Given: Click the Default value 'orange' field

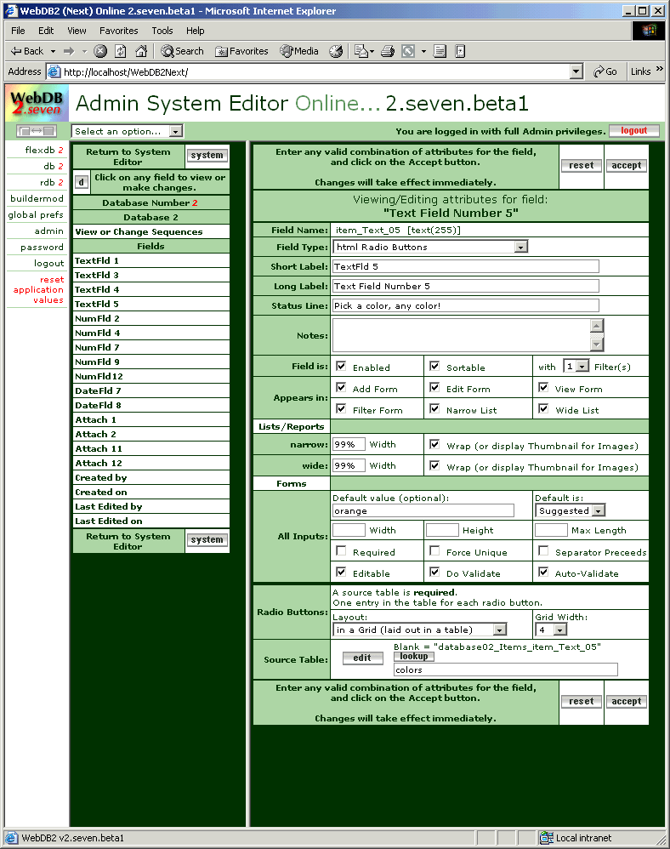Looking at the screenshot, I should tap(423, 510).
